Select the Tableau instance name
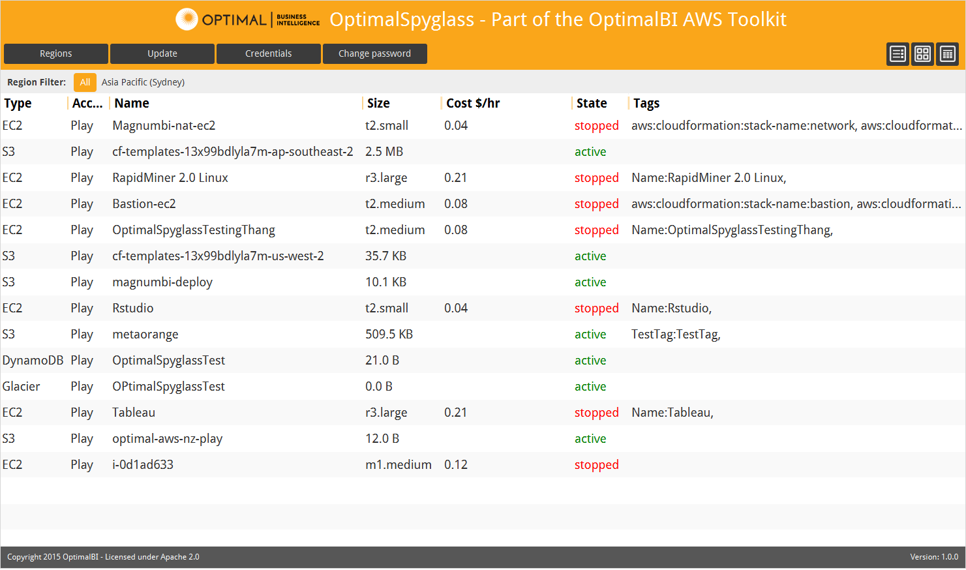Viewport: 966px width, 570px height. 134,412
